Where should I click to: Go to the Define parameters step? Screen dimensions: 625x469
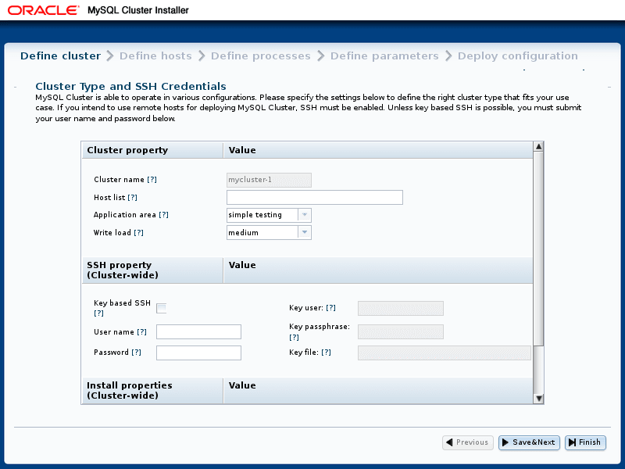click(384, 55)
